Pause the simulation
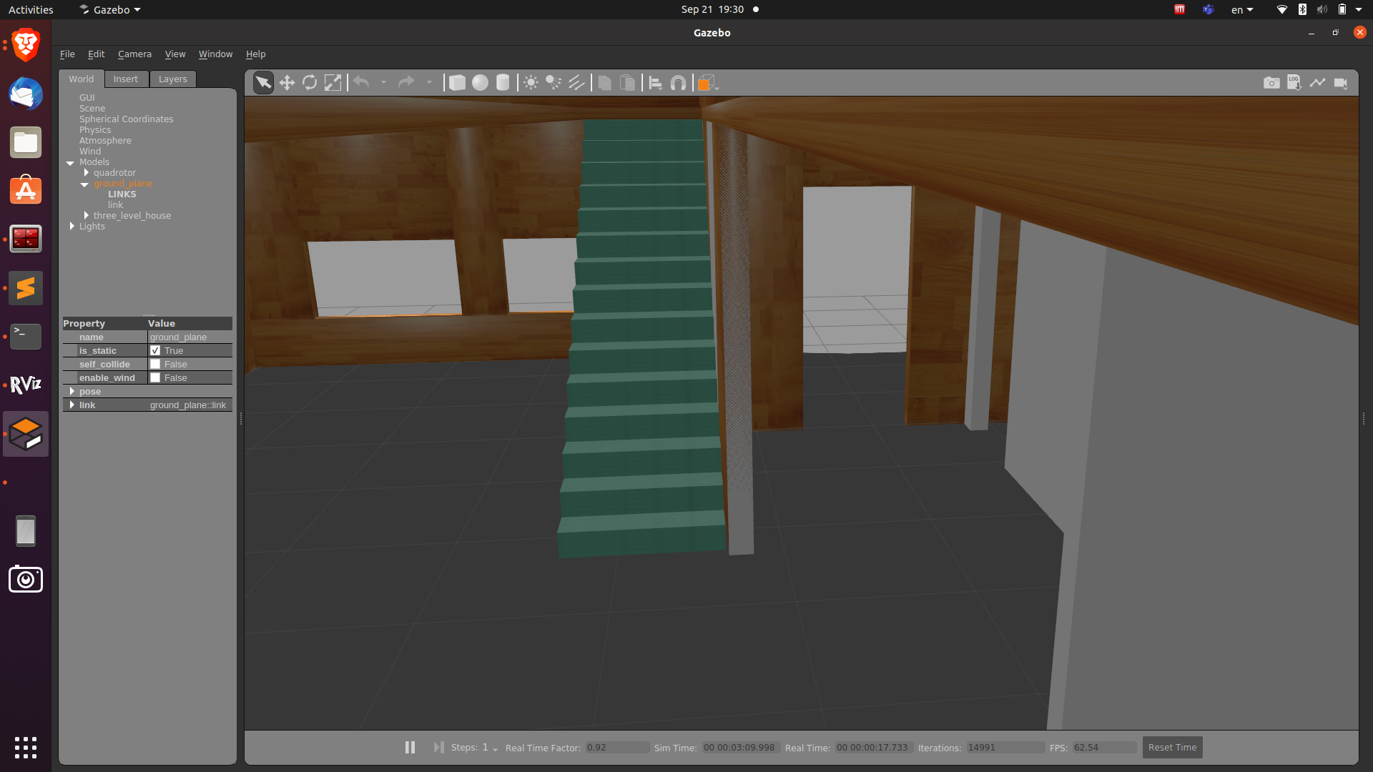The width and height of the screenshot is (1373, 772). (410, 747)
